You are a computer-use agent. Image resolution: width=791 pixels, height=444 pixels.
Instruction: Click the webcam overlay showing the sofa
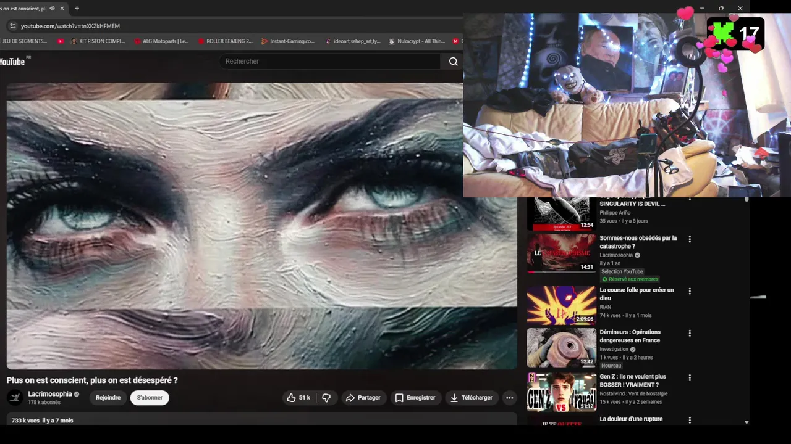(x=627, y=105)
